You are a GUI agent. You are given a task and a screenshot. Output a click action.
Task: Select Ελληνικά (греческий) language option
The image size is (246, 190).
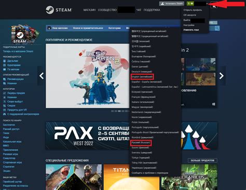point(142,92)
